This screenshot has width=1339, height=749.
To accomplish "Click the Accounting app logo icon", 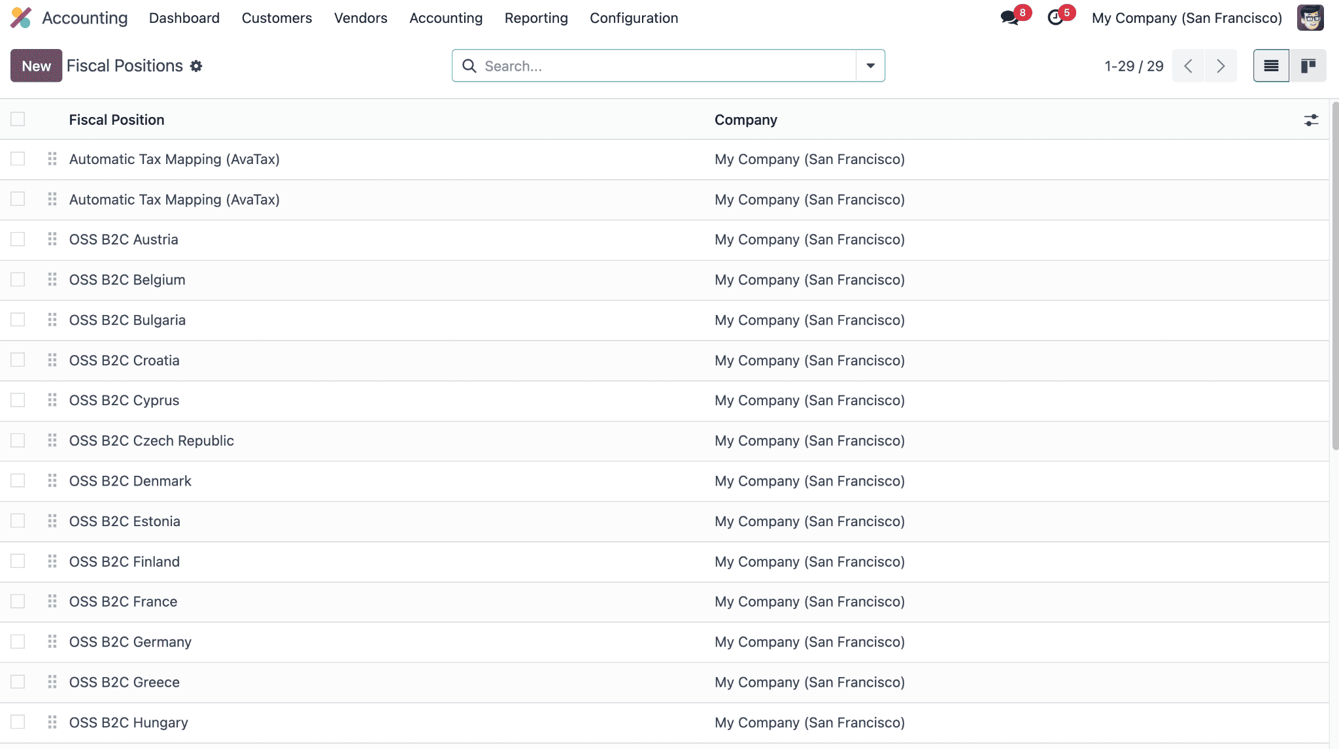I will pyautogui.click(x=21, y=18).
